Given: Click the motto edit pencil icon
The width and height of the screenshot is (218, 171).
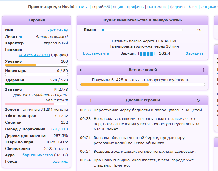Looking at the screenshot, I should (21, 37).
